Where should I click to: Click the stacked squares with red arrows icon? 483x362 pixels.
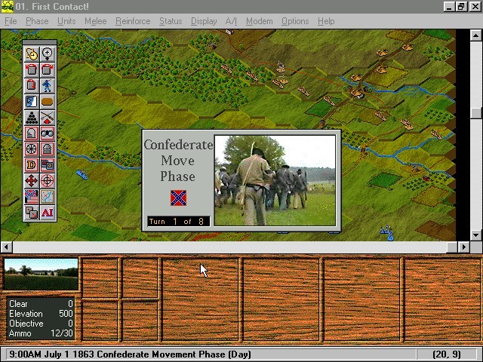(32, 213)
